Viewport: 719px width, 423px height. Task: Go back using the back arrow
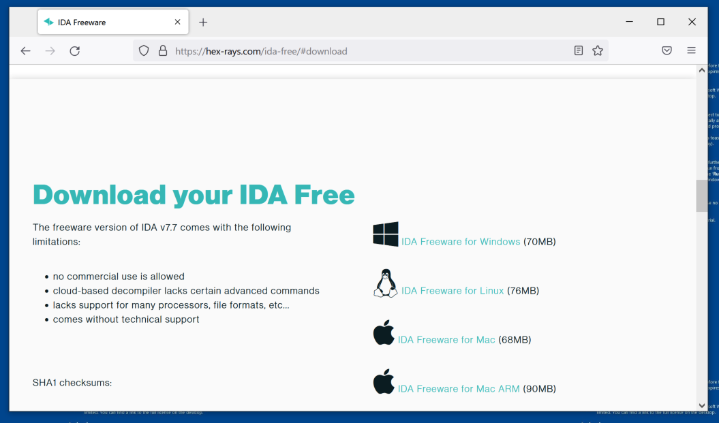tap(26, 51)
